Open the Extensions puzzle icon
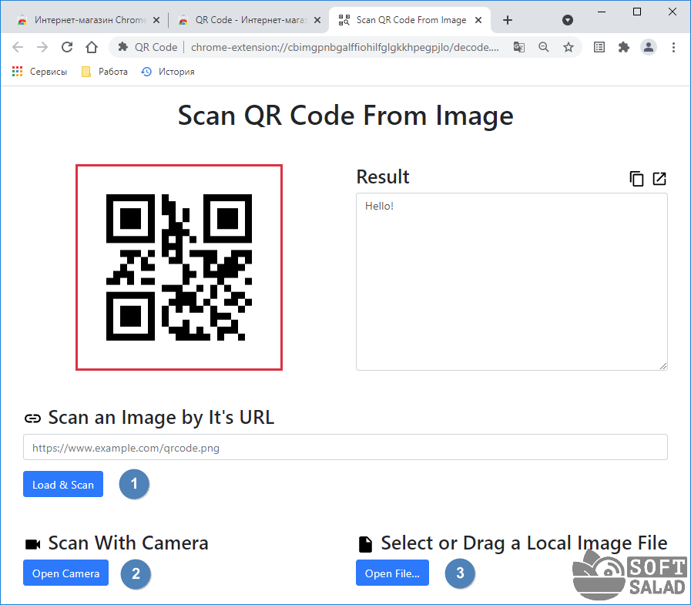 click(623, 47)
